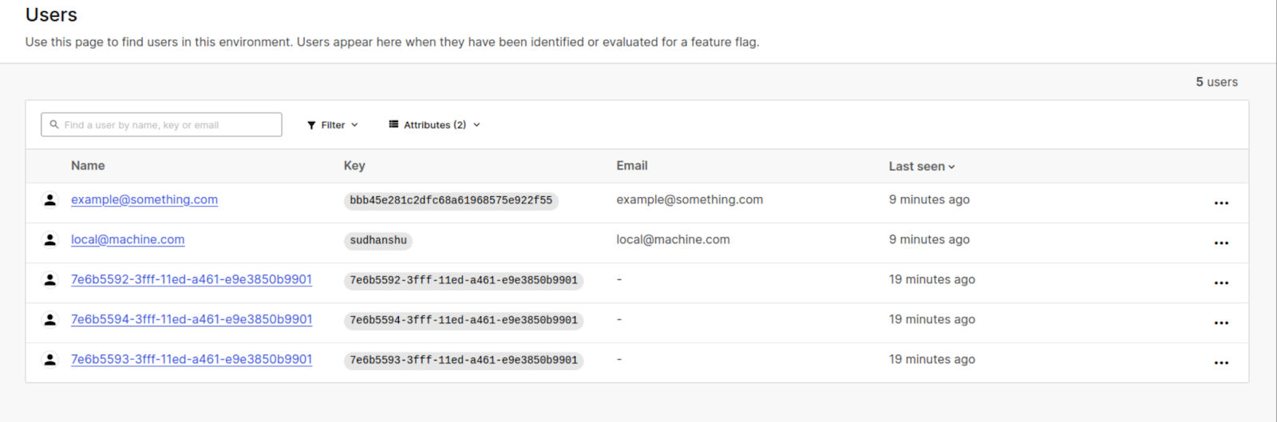The height and width of the screenshot is (422, 1277).
Task: Click the Key column header
Action: click(x=354, y=166)
